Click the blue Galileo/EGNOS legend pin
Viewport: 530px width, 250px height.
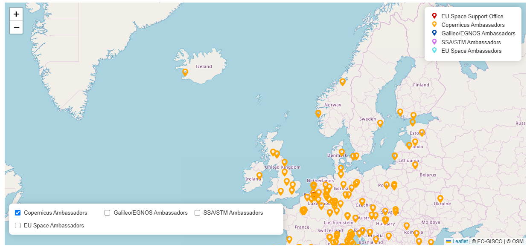point(434,33)
